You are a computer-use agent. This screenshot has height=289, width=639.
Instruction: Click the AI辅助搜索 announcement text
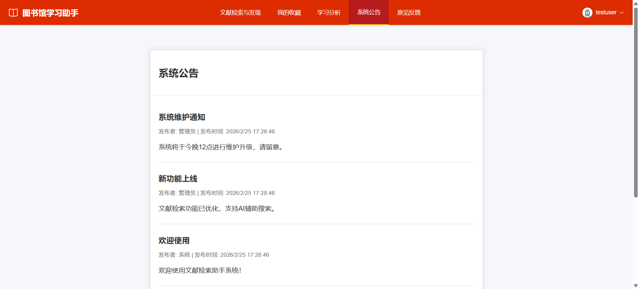218,209
